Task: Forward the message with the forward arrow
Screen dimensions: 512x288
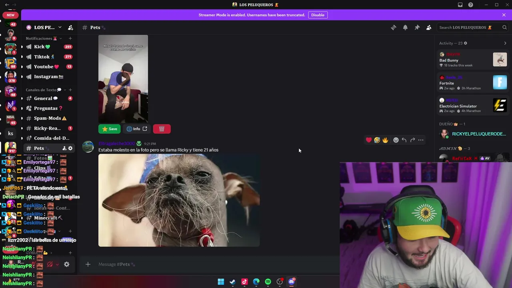Action: 412,140
